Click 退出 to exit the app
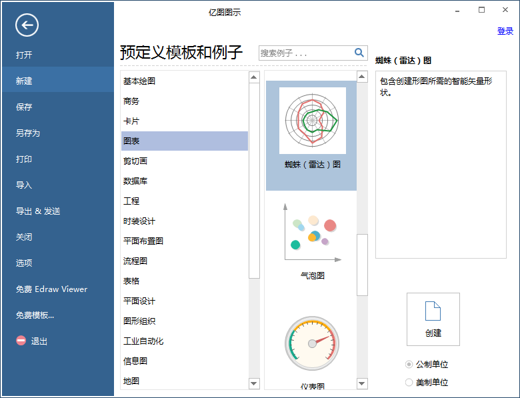The image size is (520, 398). tap(39, 341)
